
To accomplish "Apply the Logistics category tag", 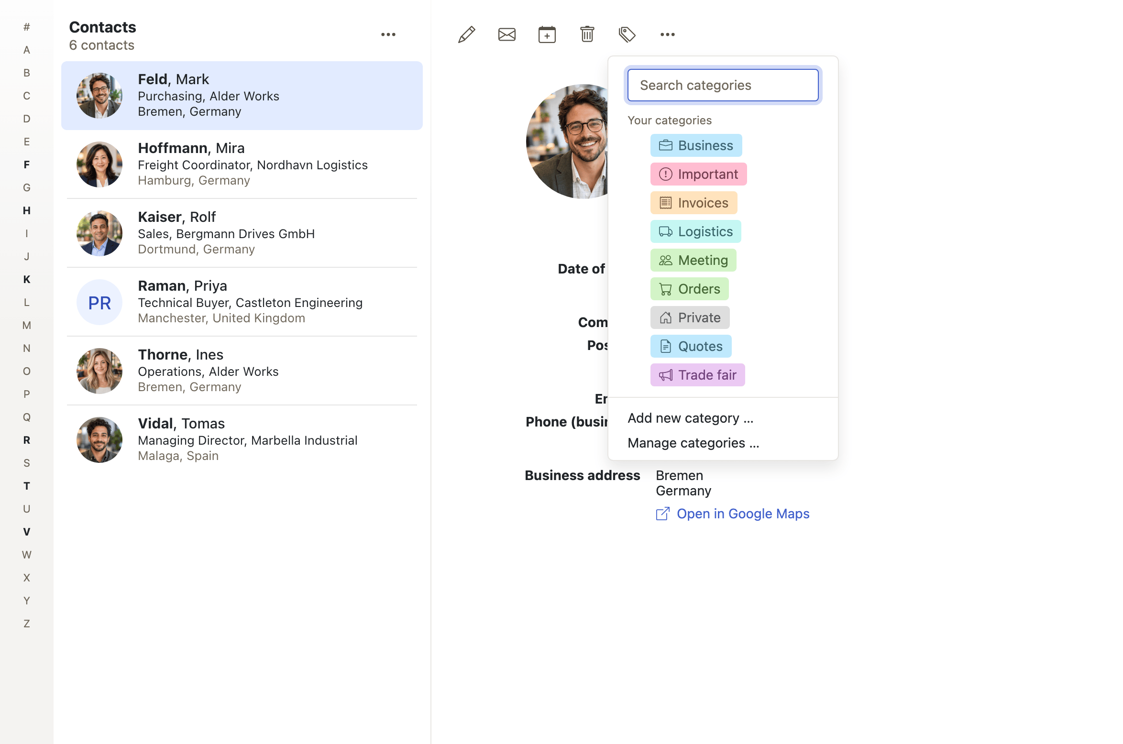I will click(x=695, y=231).
